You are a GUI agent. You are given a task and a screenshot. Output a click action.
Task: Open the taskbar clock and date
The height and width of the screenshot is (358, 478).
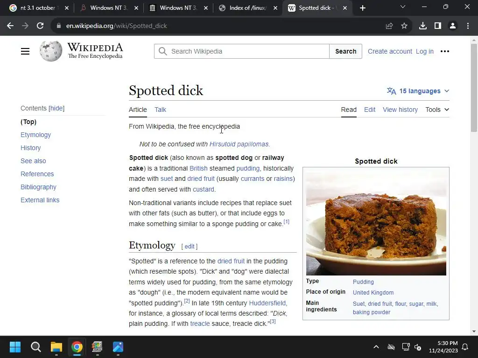click(443, 347)
